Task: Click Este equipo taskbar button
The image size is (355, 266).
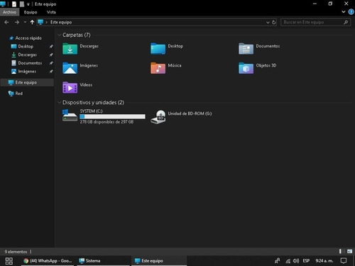Action: pos(159,261)
